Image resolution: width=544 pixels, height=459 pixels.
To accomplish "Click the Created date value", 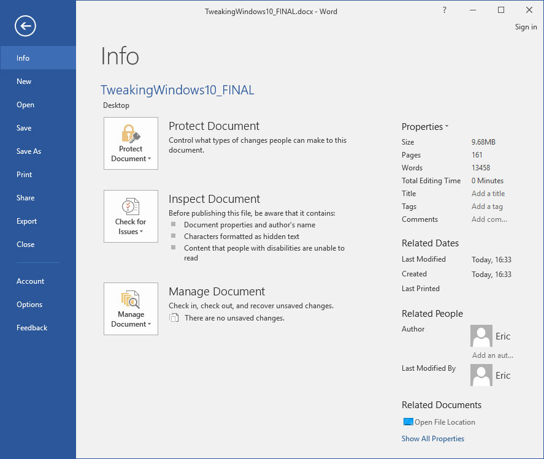I will tap(491, 274).
